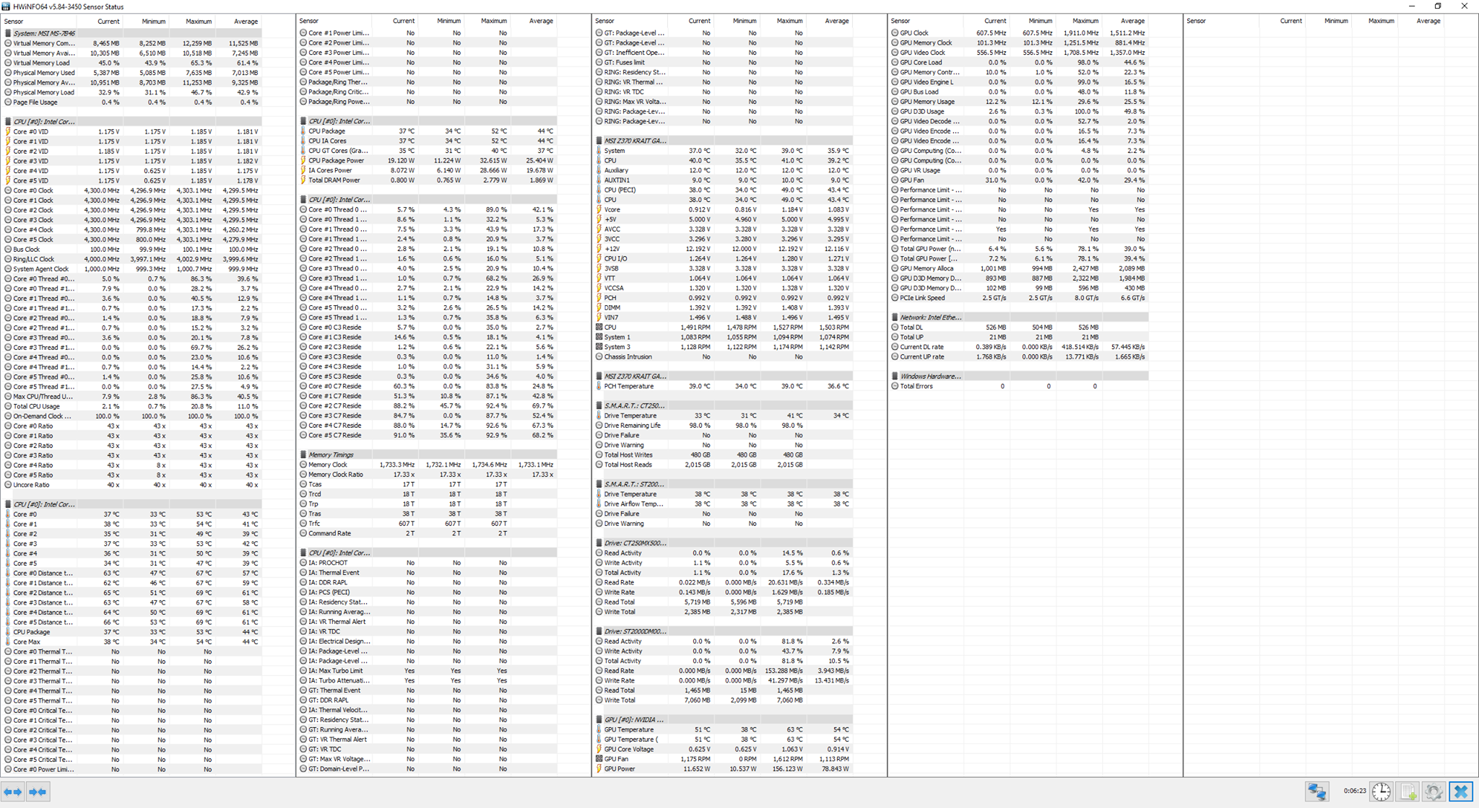This screenshot has width=1479, height=808.
Task: Close sensors with blue X button
Action: pos(1461,791)
